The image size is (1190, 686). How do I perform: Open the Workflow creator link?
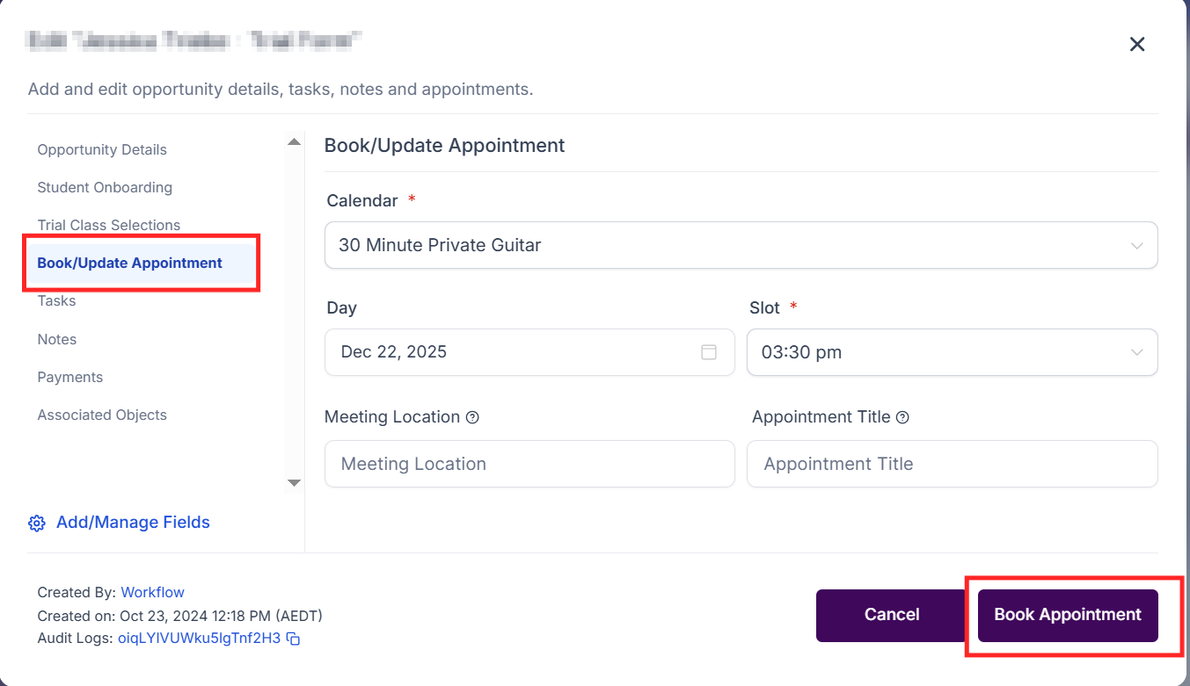(x=152, y=592)
